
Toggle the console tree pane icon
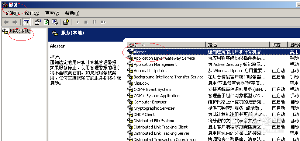(26, 22)
